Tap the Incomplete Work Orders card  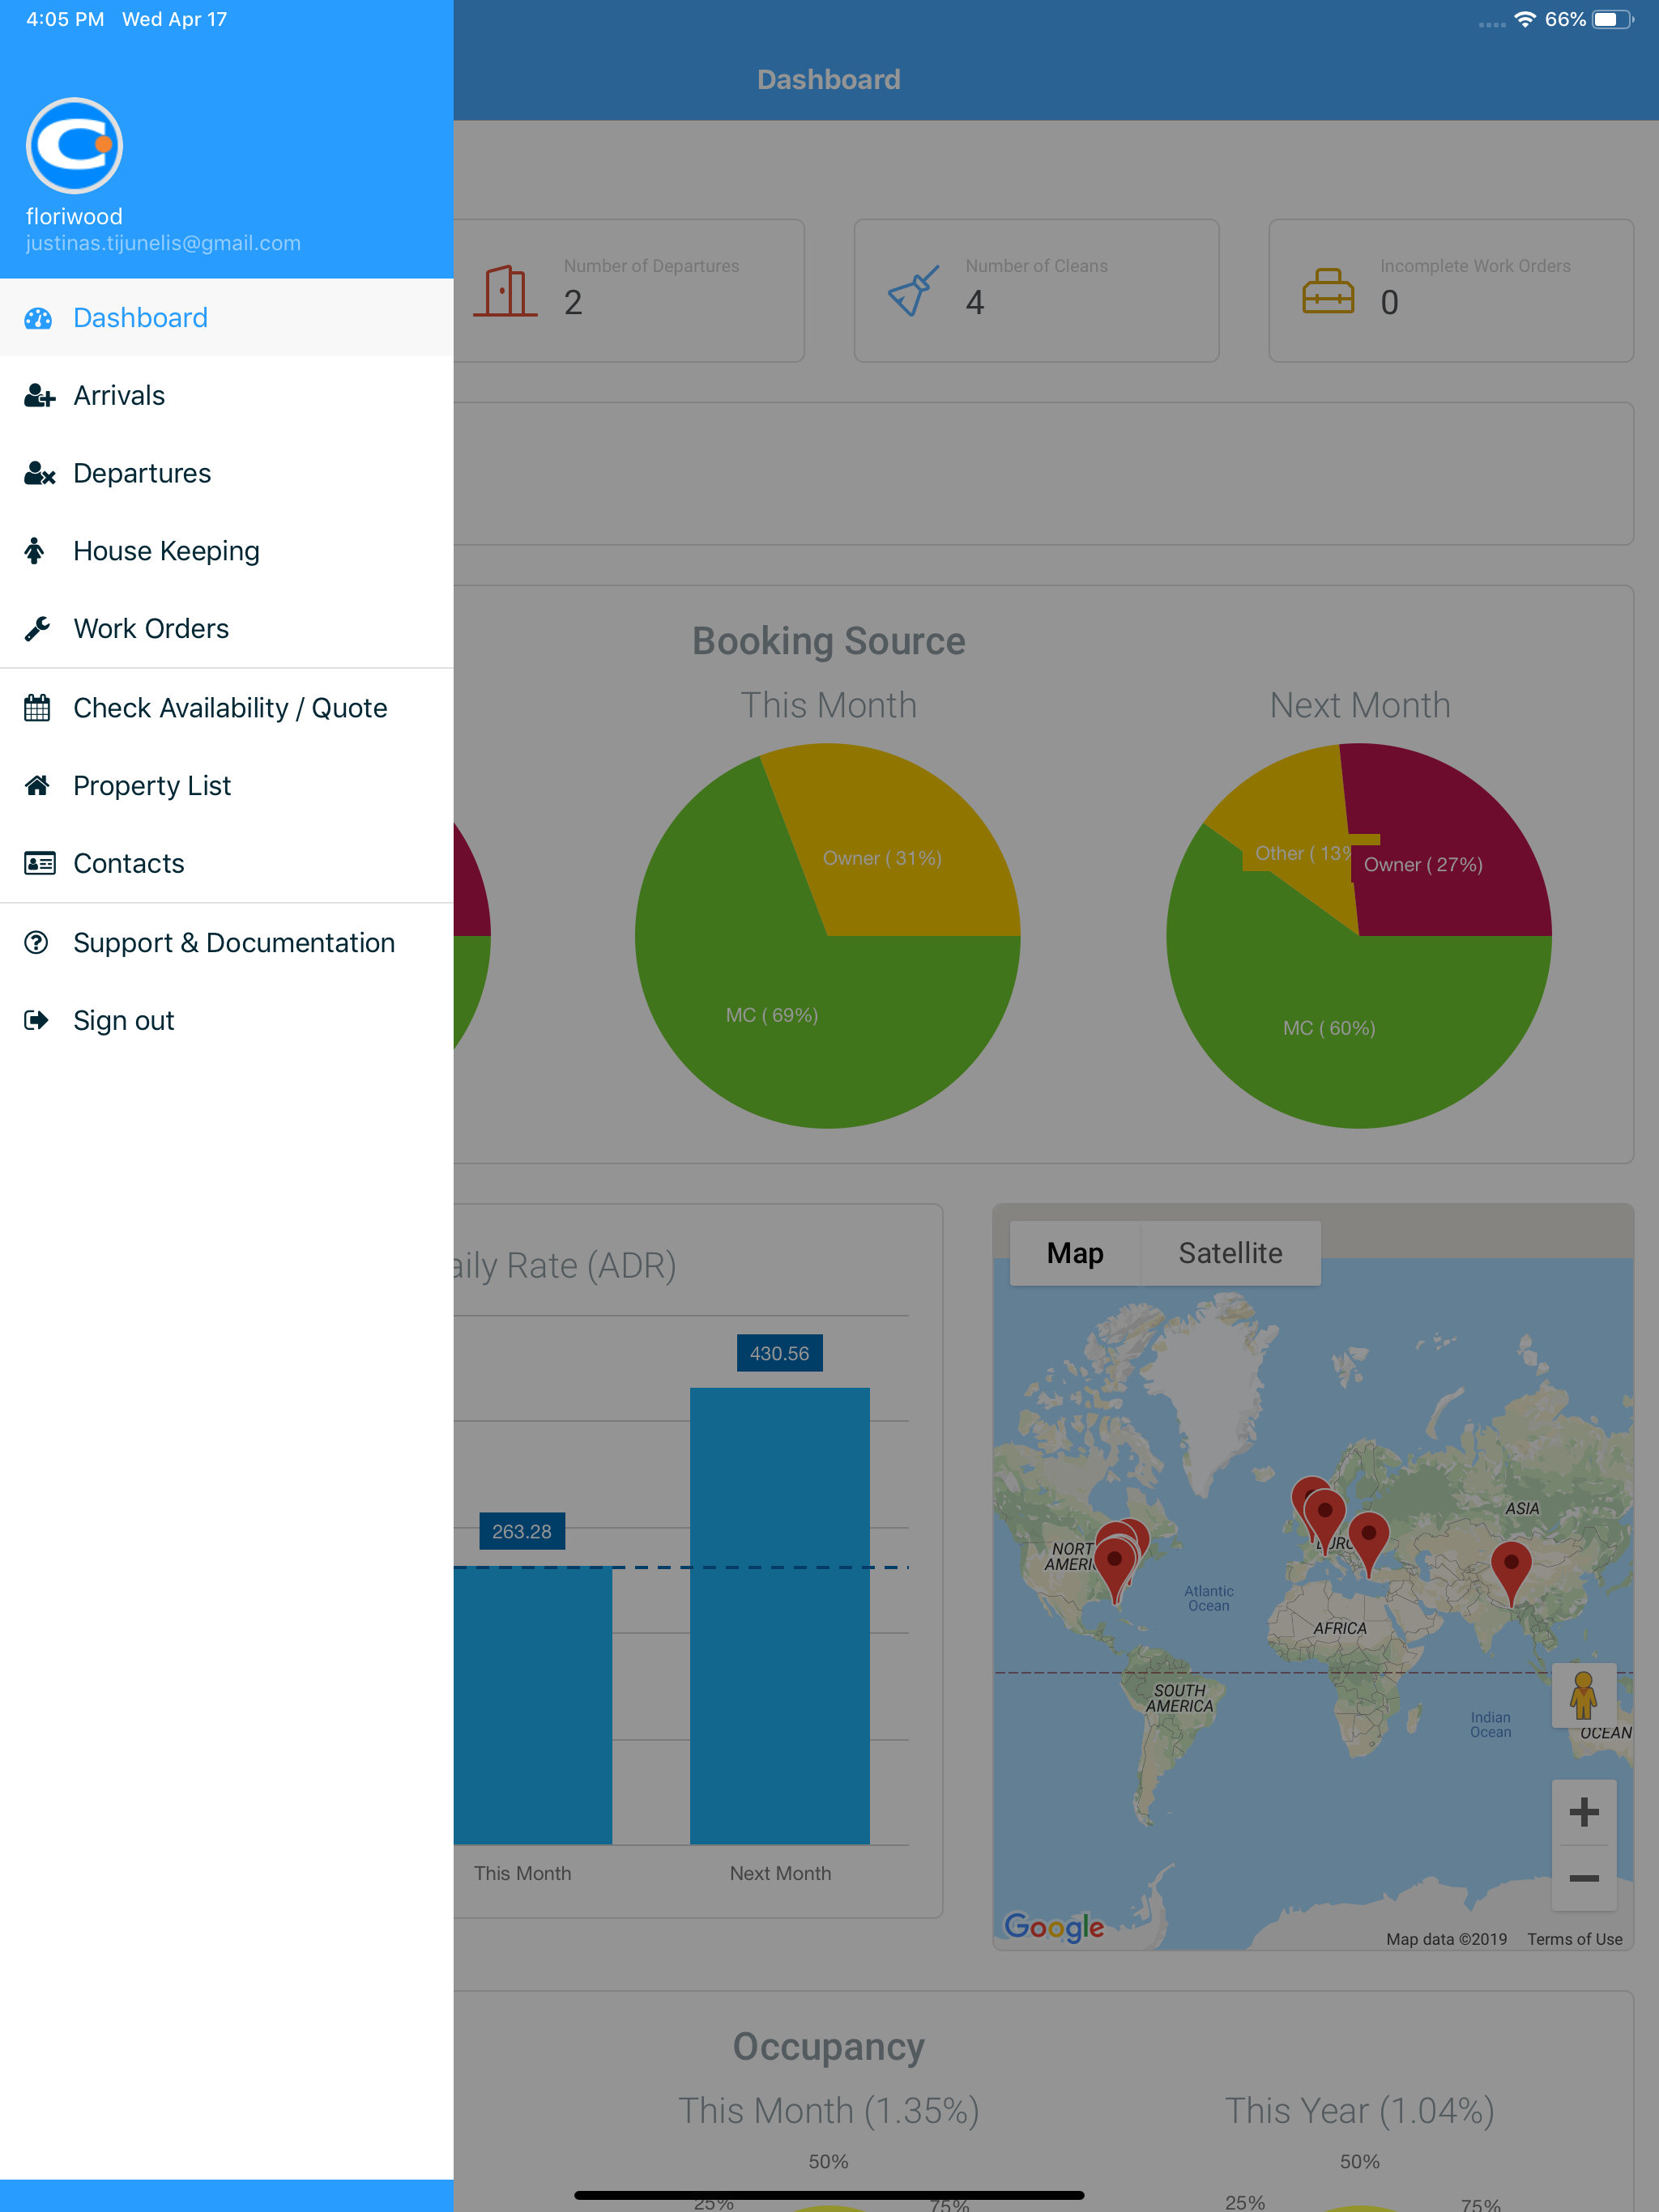1451,291
